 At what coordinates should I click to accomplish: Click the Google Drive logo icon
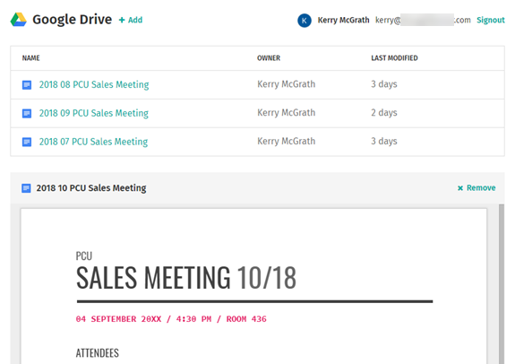click(x=19, y=20)
